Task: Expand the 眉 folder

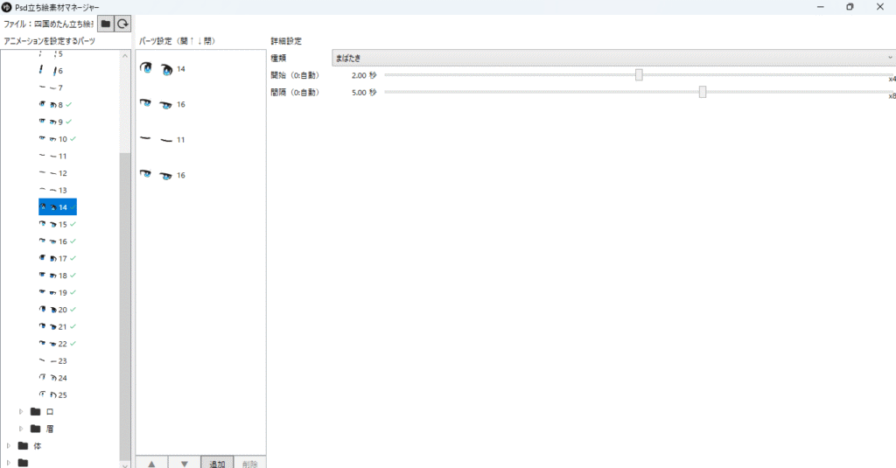Action: point(21,429)
